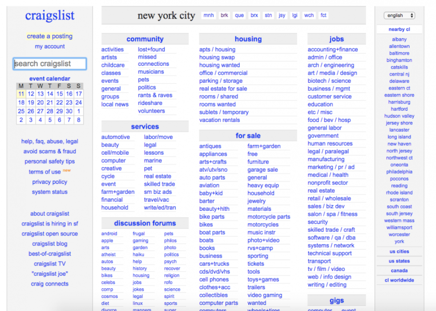The width and height of the screenshot is (436, 311).
Task: Open motorcycle parts for sale
Action: coord(269,217)
